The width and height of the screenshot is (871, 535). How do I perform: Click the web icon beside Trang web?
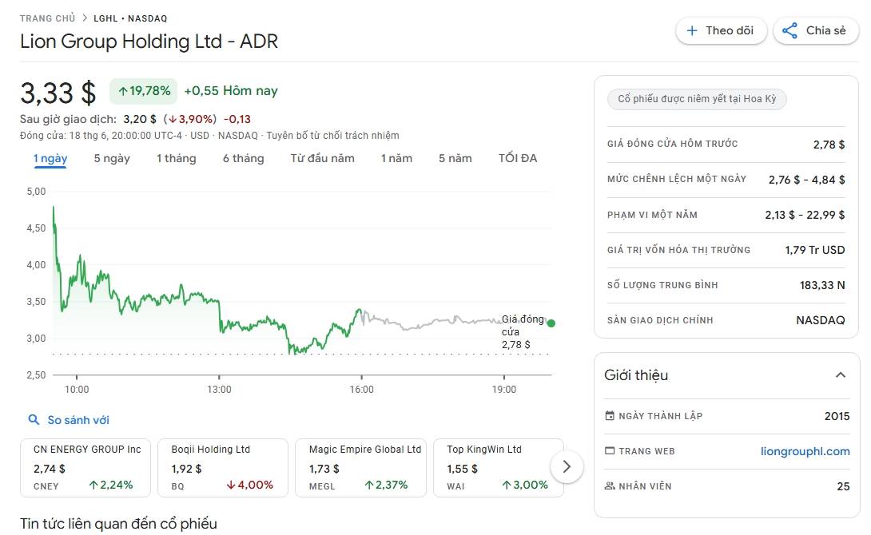[x=610, y=450]
